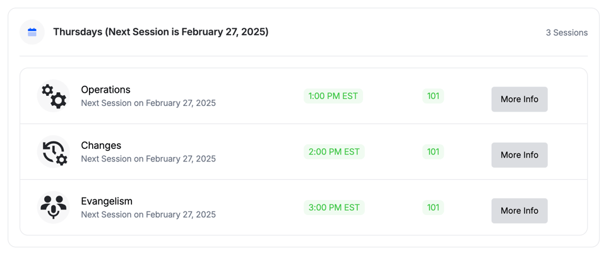Open More Info for Changes session
Image resolution: width=606 pixels, height=253 pixels.
point(519,155)
